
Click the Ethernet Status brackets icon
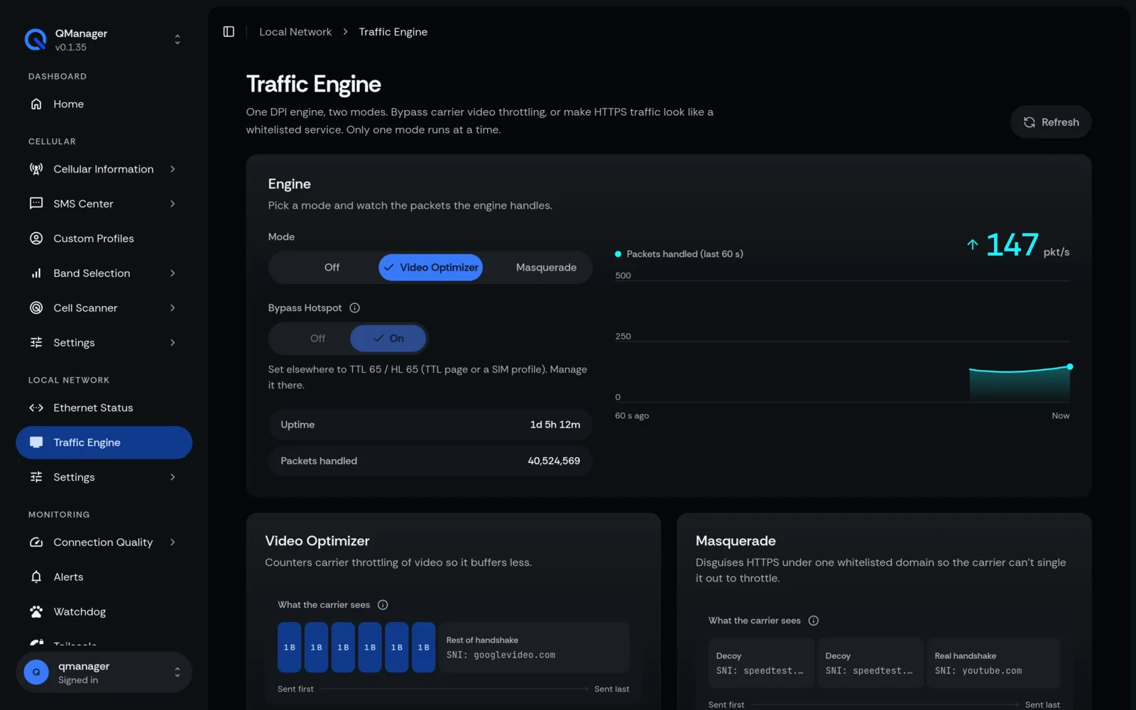coord(36,408)
